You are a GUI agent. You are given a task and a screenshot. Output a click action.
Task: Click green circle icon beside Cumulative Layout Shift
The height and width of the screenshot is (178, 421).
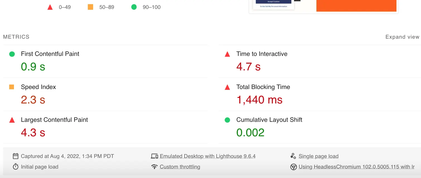tap(227, 120)
